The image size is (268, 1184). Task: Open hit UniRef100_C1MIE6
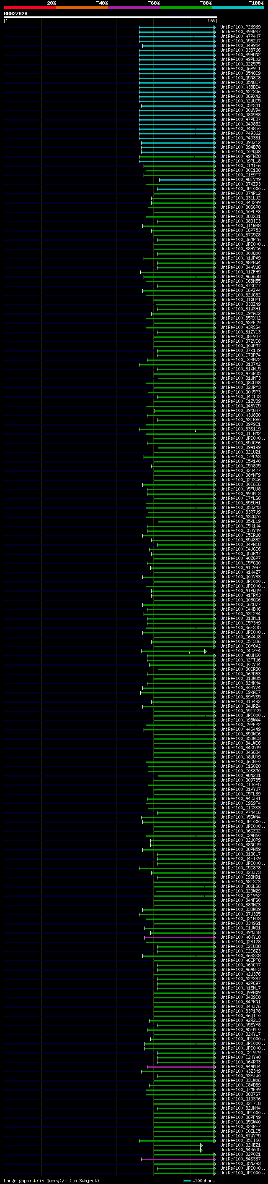[240, 165]
